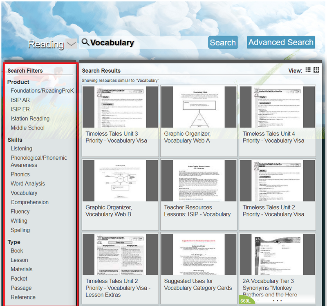This screenshot has width=327, height=306.
Task: Click 'Suggested Uses for Vocabulary Category Cards' title
Action: click(x=198, y=284)
